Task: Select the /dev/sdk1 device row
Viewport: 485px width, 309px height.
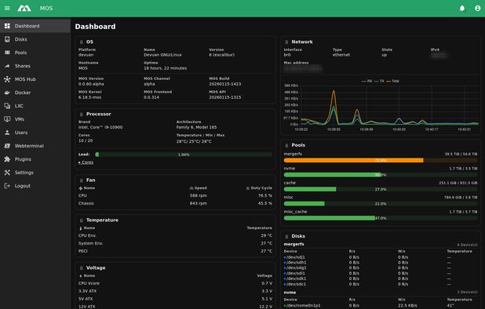Action: 381,278
